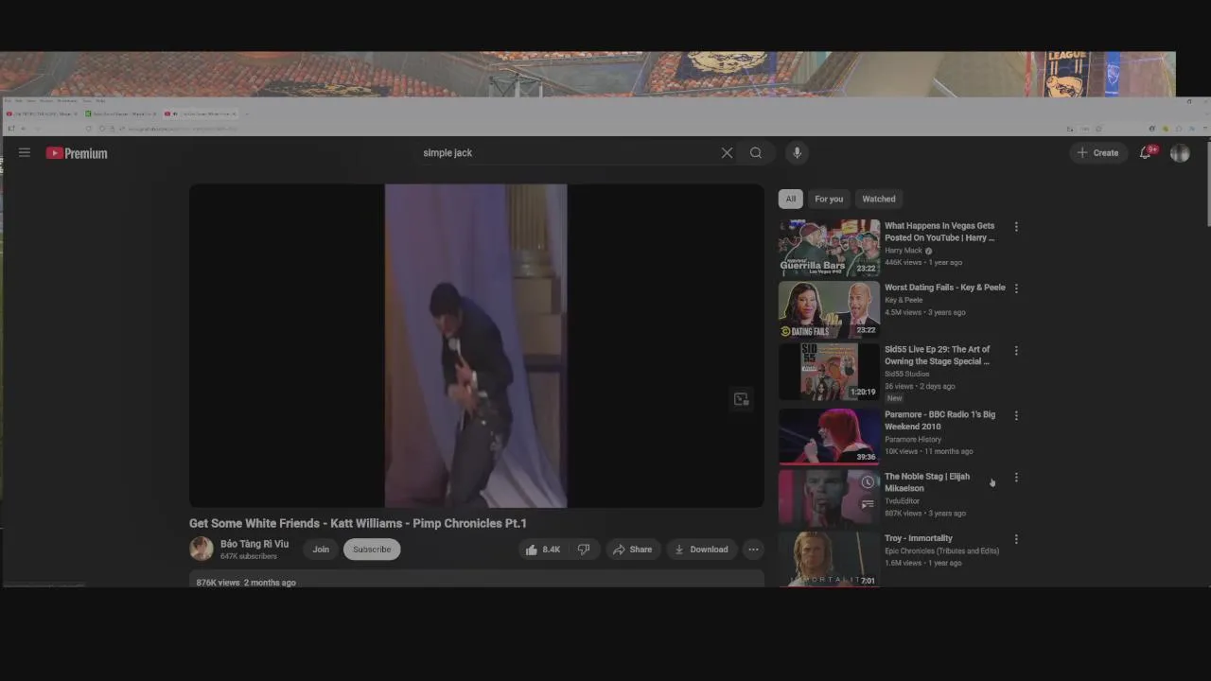1211x681 pixels.
Task: Expand the description showing '876K views'
Action: coord(476,580)
